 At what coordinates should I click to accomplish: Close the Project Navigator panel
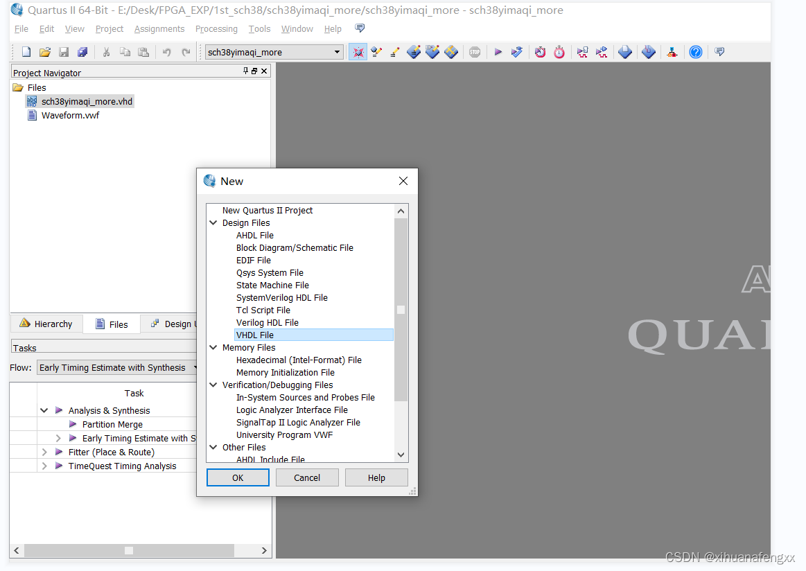click(x=264, y=71)
